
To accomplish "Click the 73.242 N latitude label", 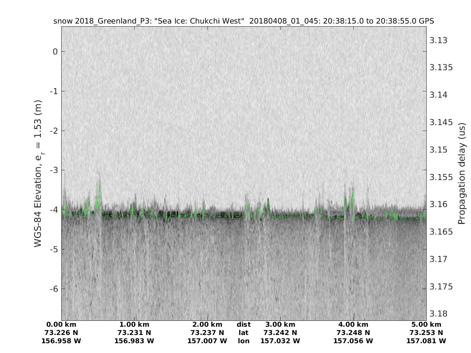I will click(280, 333).
